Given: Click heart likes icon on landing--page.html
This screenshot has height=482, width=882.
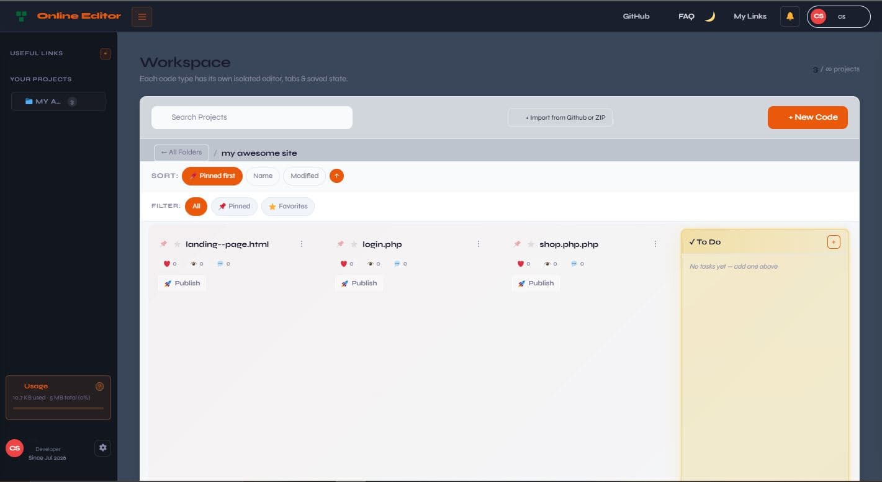Looking at the screenshot, I should 167,264.
